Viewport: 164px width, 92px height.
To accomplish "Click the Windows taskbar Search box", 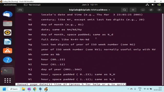I will coord(14,89).
